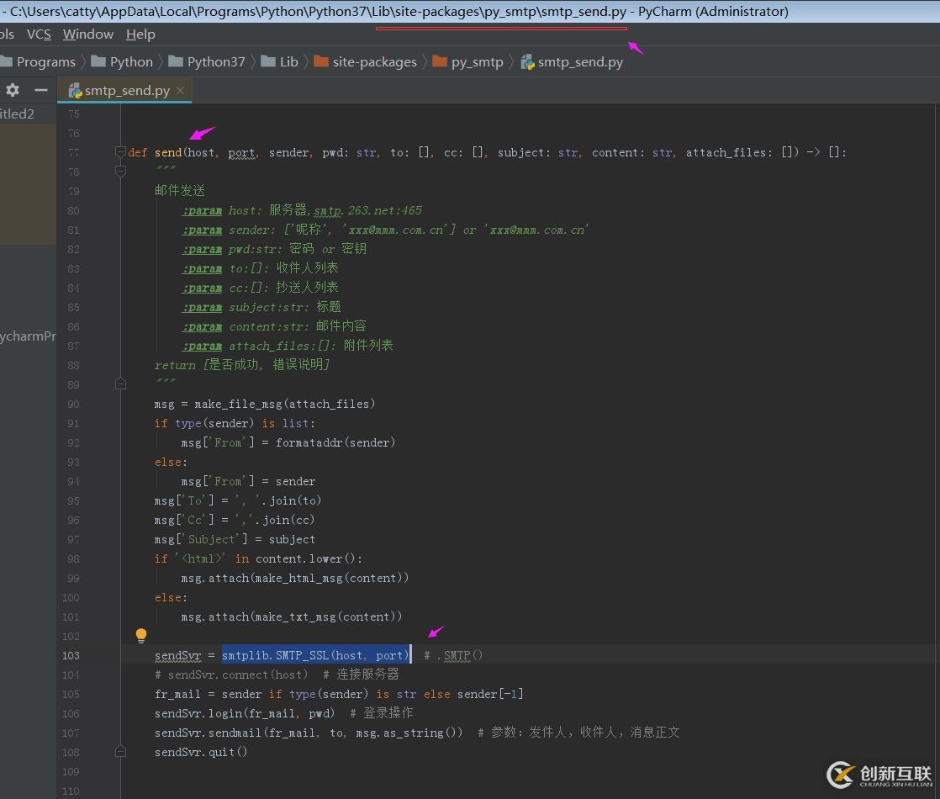Collapse the send function at line 77
940x799 pixels.
[120, 152]
